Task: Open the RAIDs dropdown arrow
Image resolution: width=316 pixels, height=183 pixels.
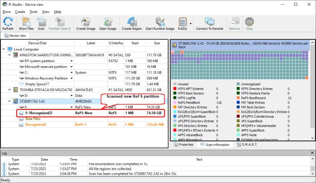Action: [190, 24]
